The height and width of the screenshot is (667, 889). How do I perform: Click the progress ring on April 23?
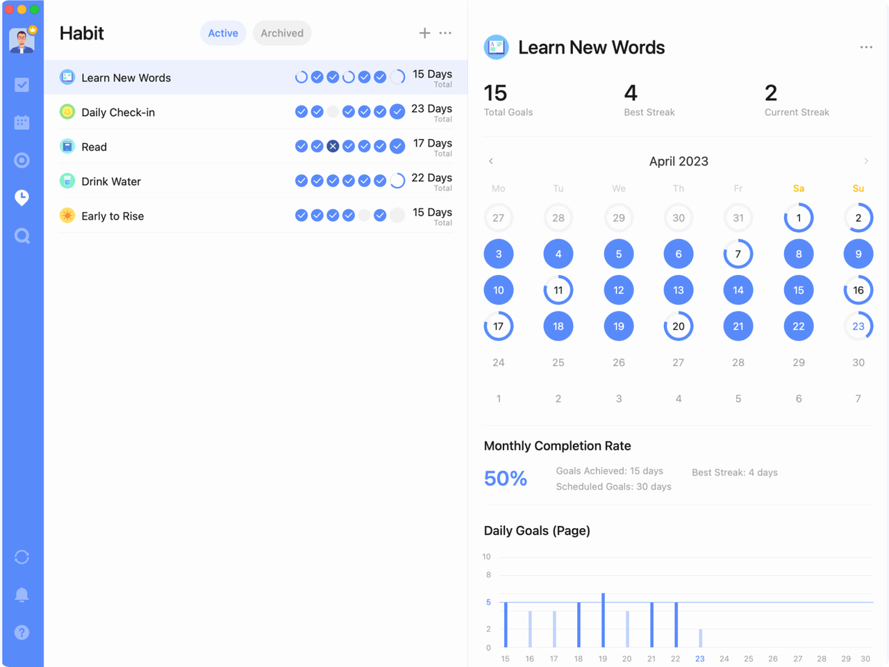(858, 326)
